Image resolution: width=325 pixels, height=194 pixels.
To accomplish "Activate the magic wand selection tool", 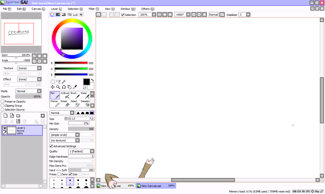I will pyautogui.click(x=64, y=82).
